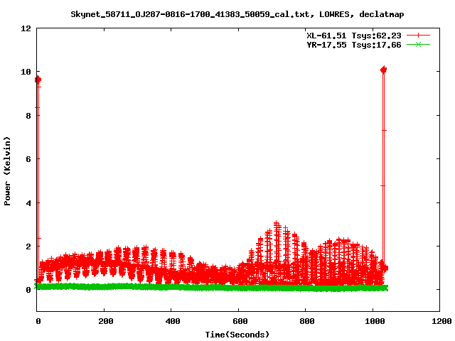
Task: Click x-axis tick label 200
Action: click(x=106, y=321)
